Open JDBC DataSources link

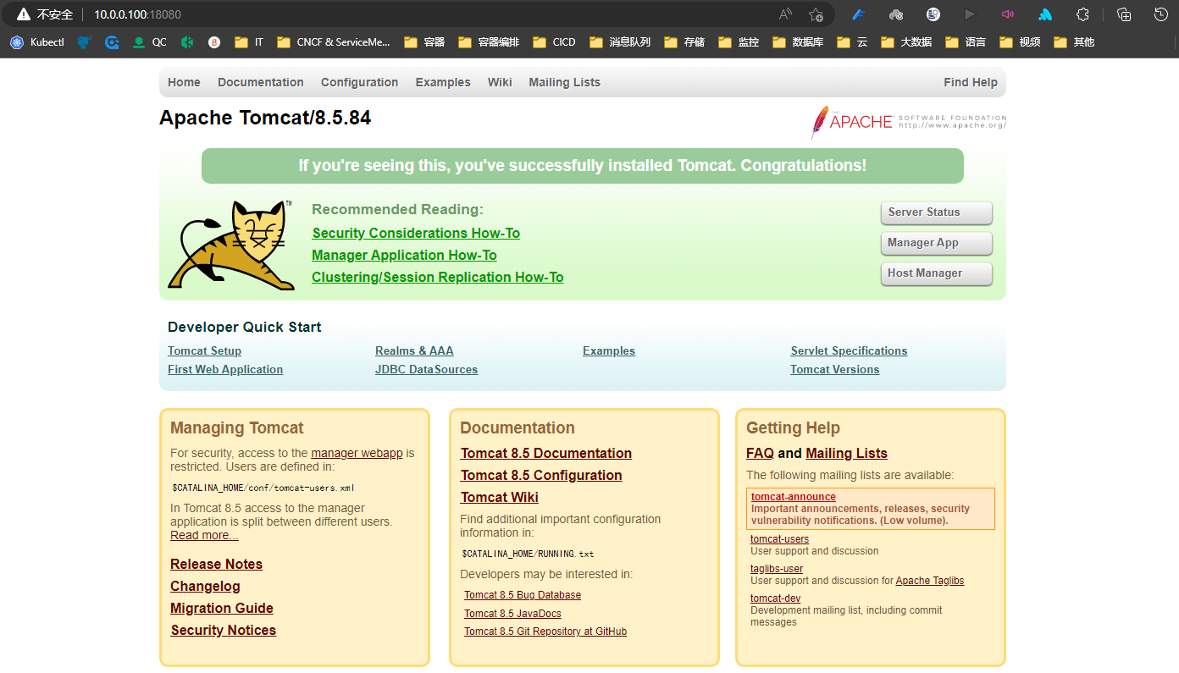(x=426, y=369)
